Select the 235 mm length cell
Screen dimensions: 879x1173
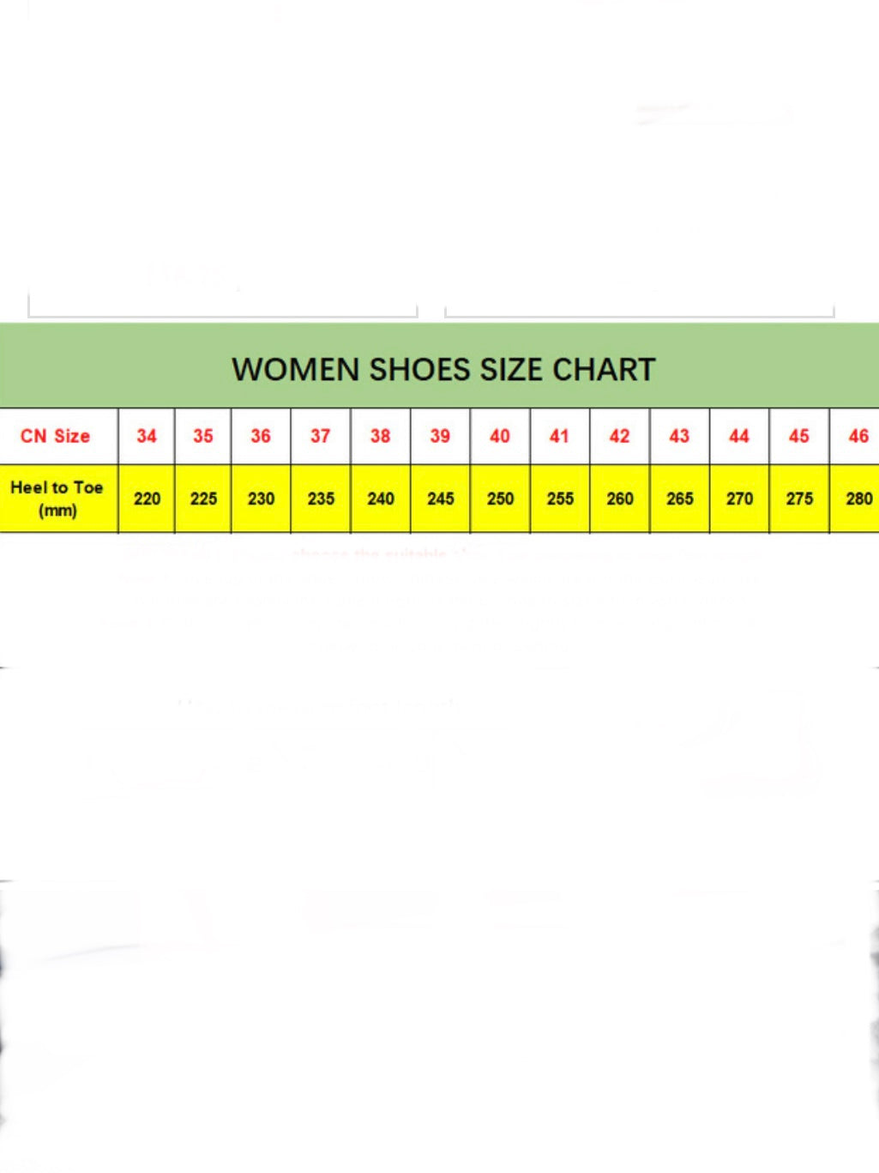321,499
